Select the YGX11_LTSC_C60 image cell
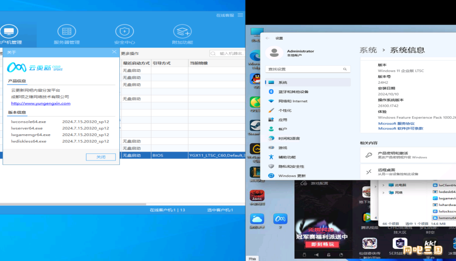The image size is (456, 261). click(217, 155)
